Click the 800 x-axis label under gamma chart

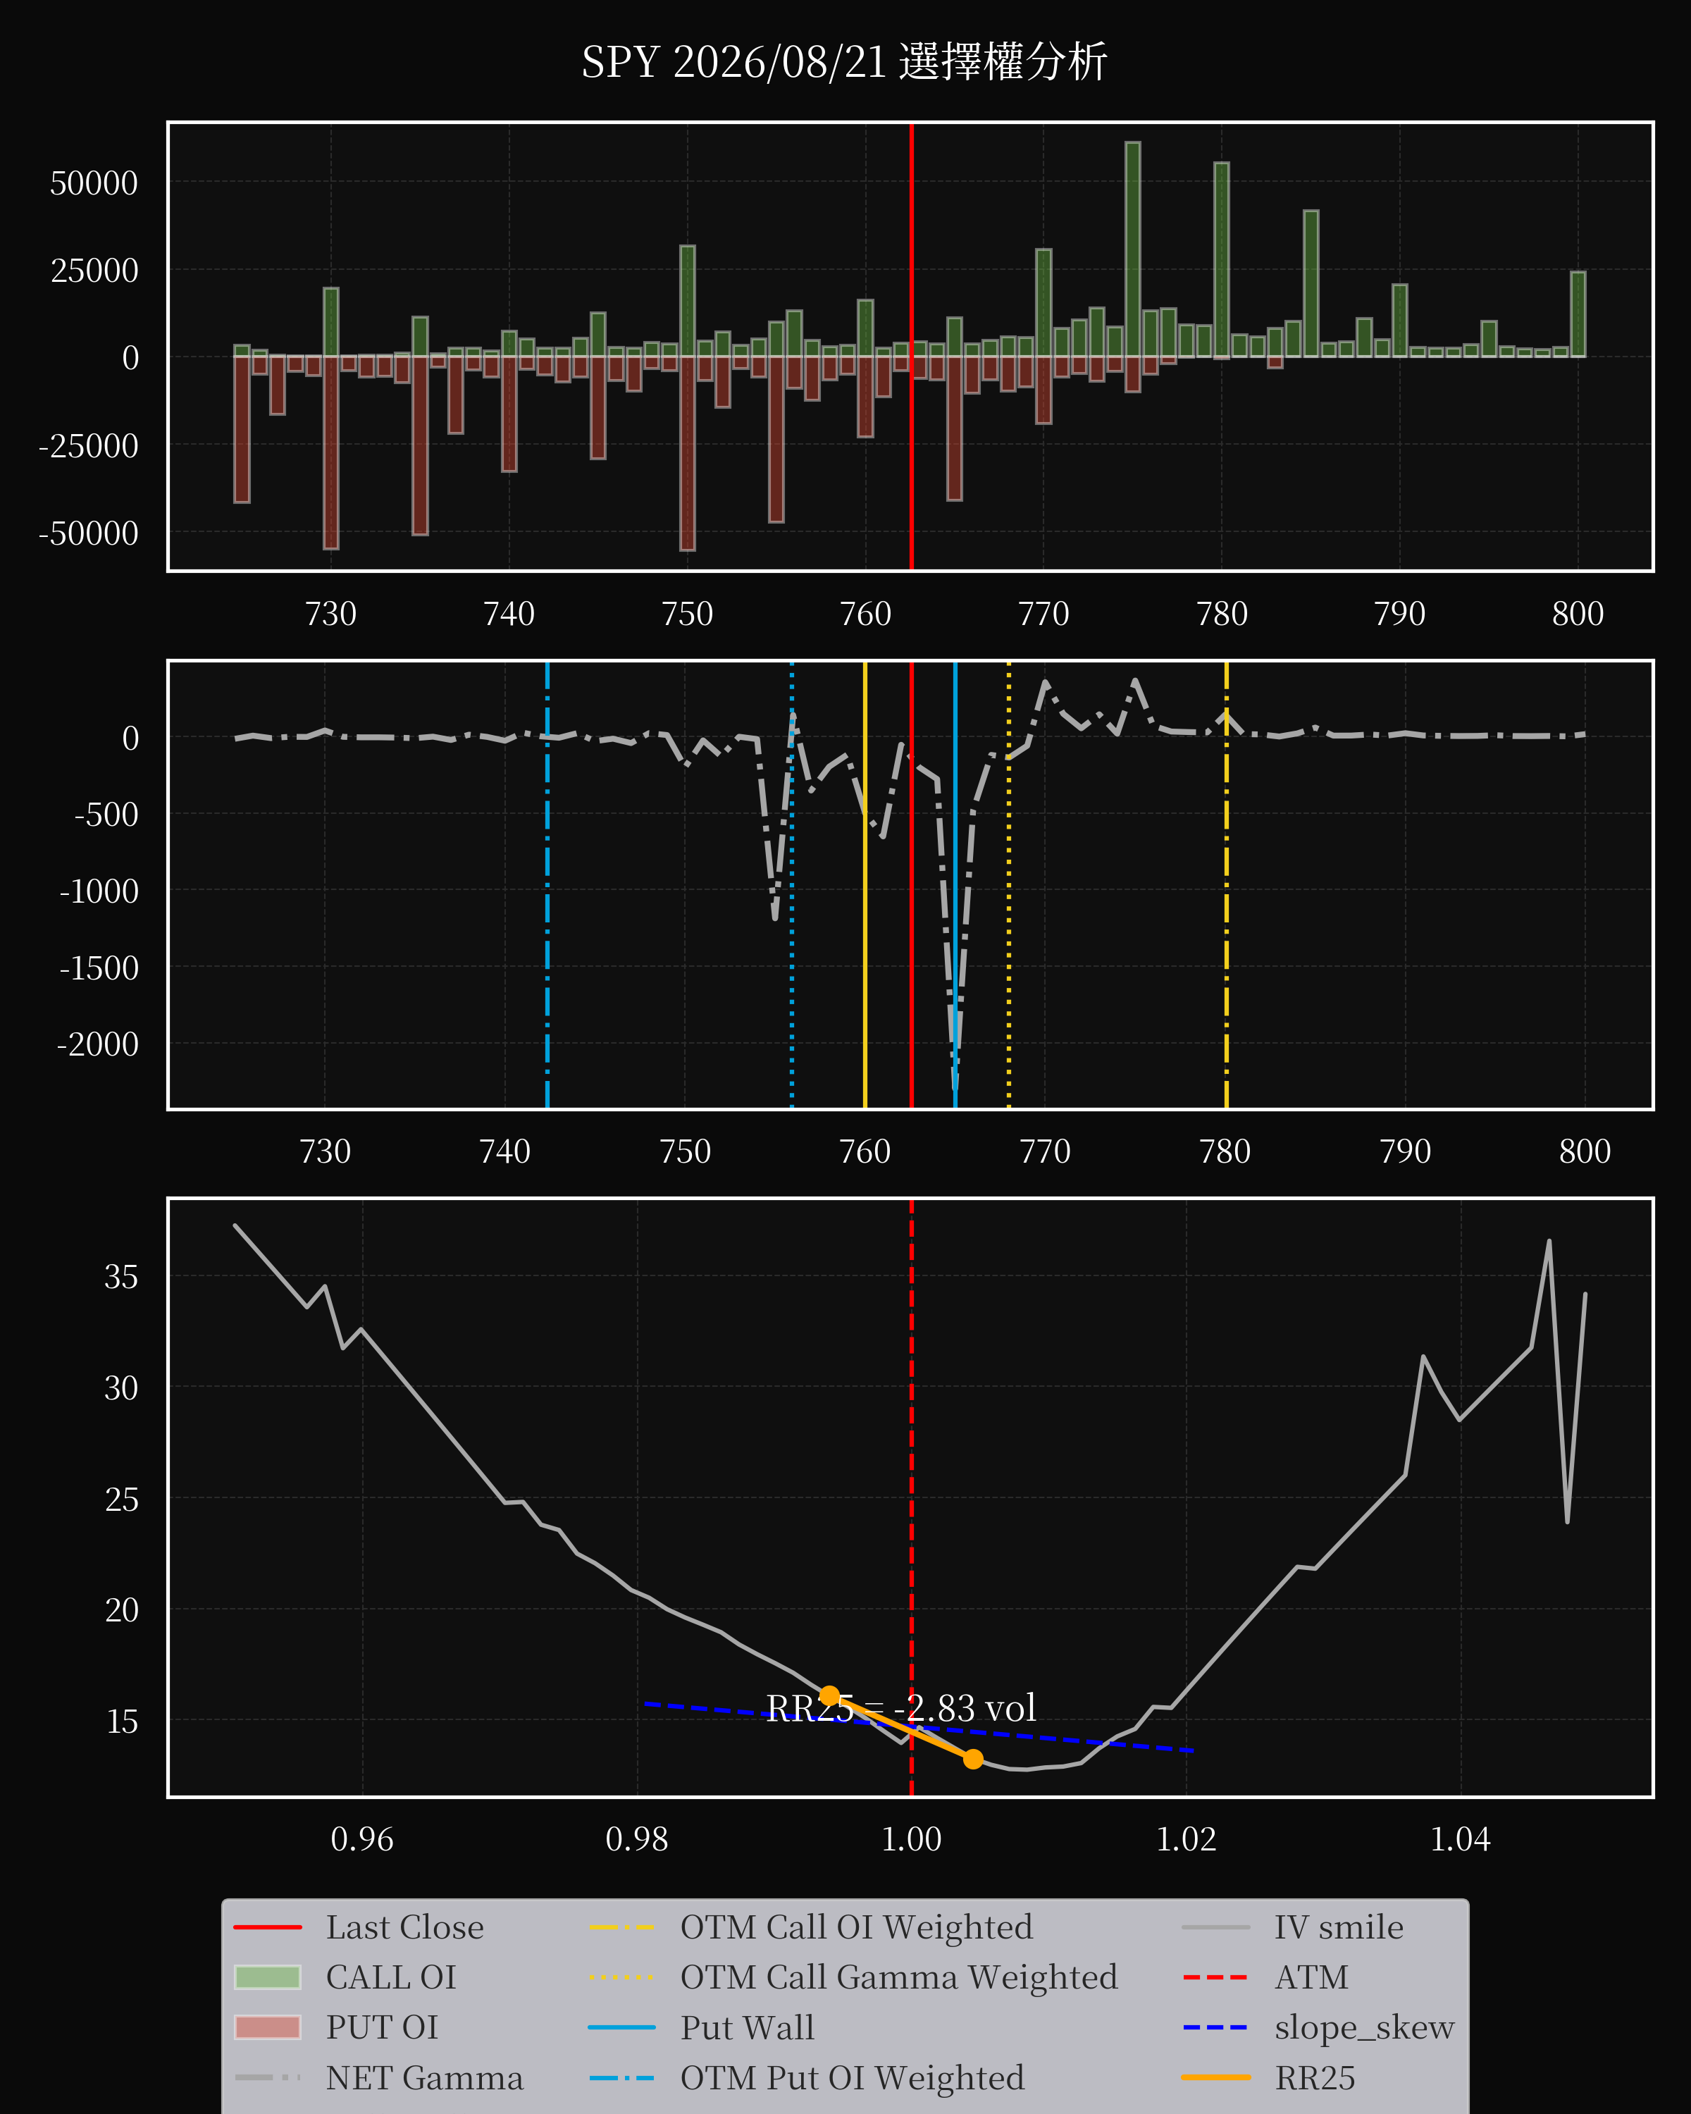(x=1585, y=1150)
